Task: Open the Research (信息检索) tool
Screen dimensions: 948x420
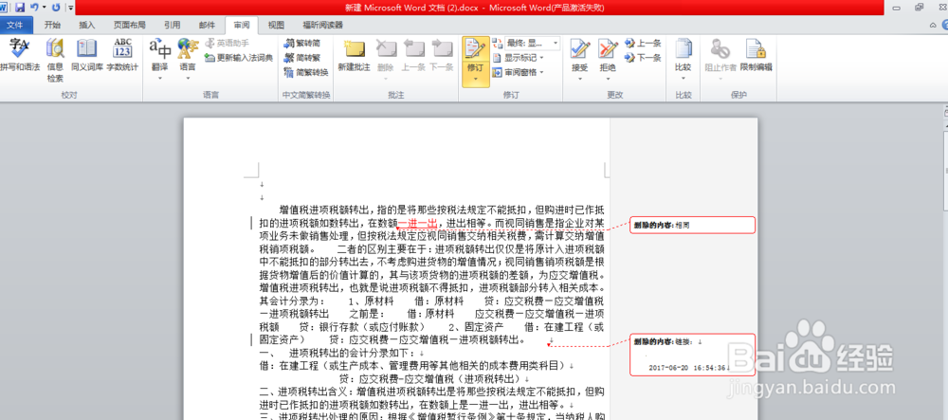Action: tap(56, 61)
